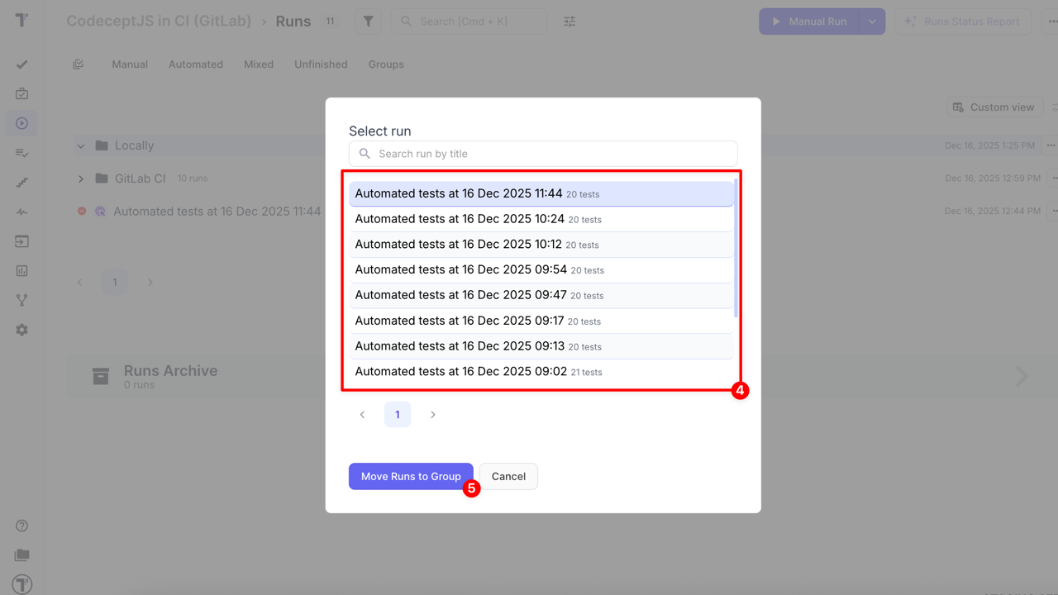Image resolution: width=1058 pixels, height=595 pixels.
Task: Click the help question mark icon
Action: click(22, 526)
